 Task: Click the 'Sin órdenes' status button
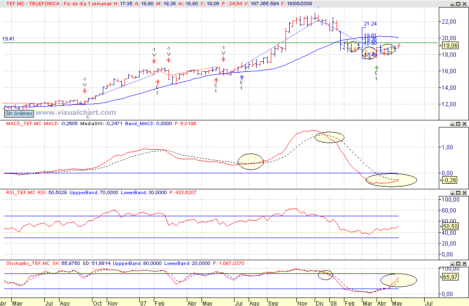coord(19,113)
